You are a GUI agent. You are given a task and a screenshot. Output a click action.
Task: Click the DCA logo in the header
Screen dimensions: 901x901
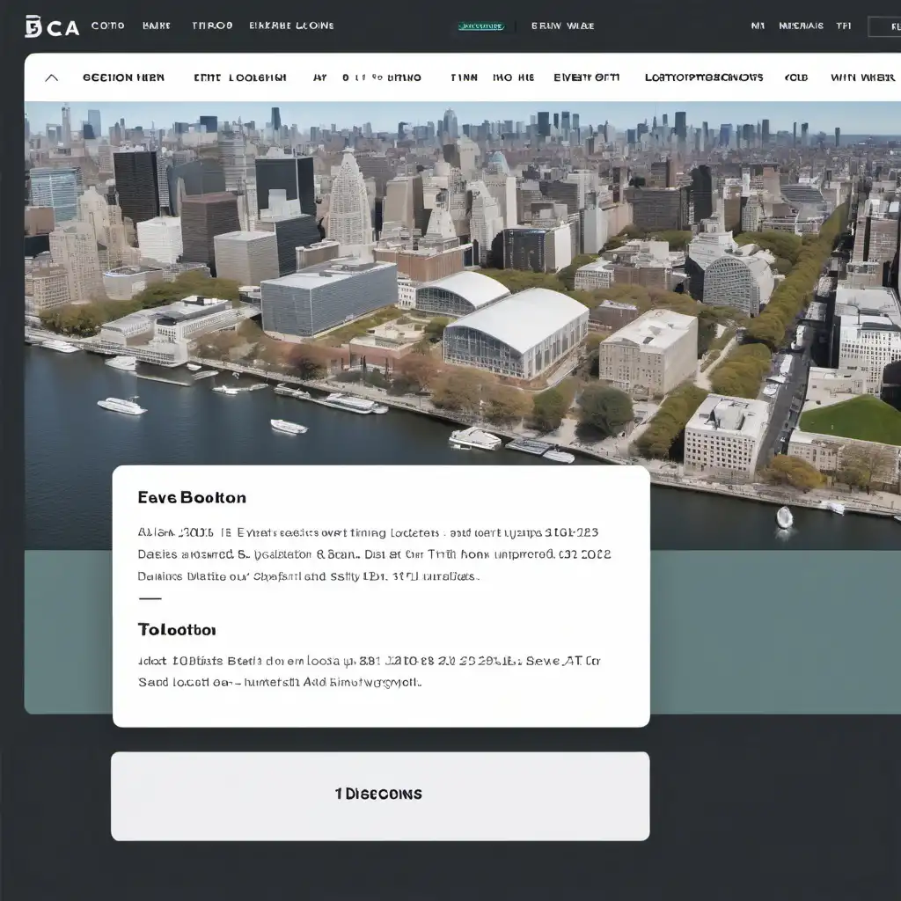pyautogui.click(x=52, y=26)
